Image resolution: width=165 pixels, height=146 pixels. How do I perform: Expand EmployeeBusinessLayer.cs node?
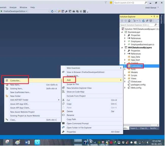click(125, 44)
